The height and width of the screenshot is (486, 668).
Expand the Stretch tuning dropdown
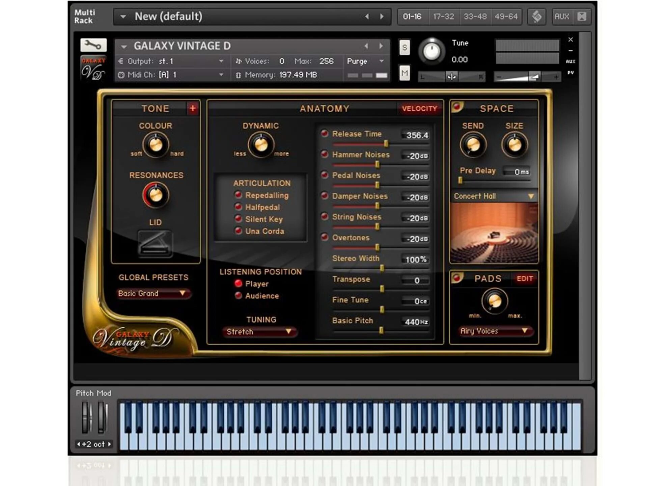coord(259,331)
